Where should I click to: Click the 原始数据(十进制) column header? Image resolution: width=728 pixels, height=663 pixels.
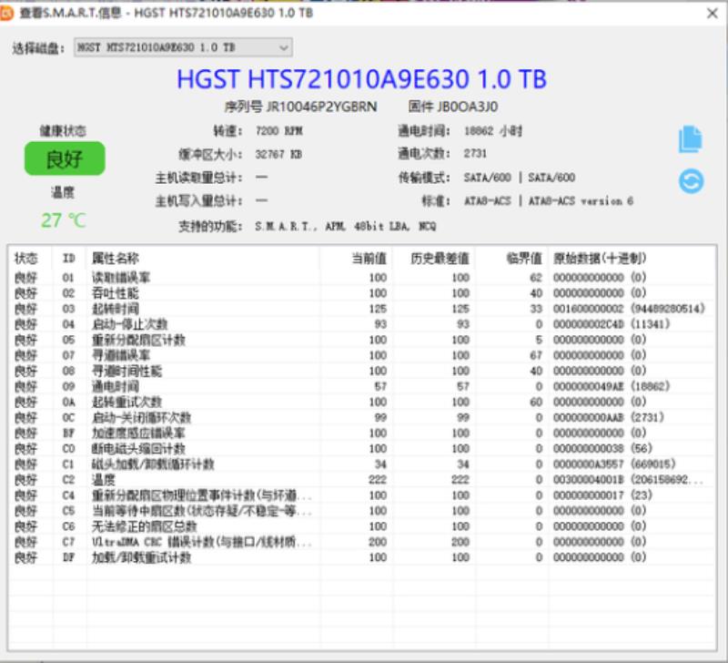pos(600,259)
